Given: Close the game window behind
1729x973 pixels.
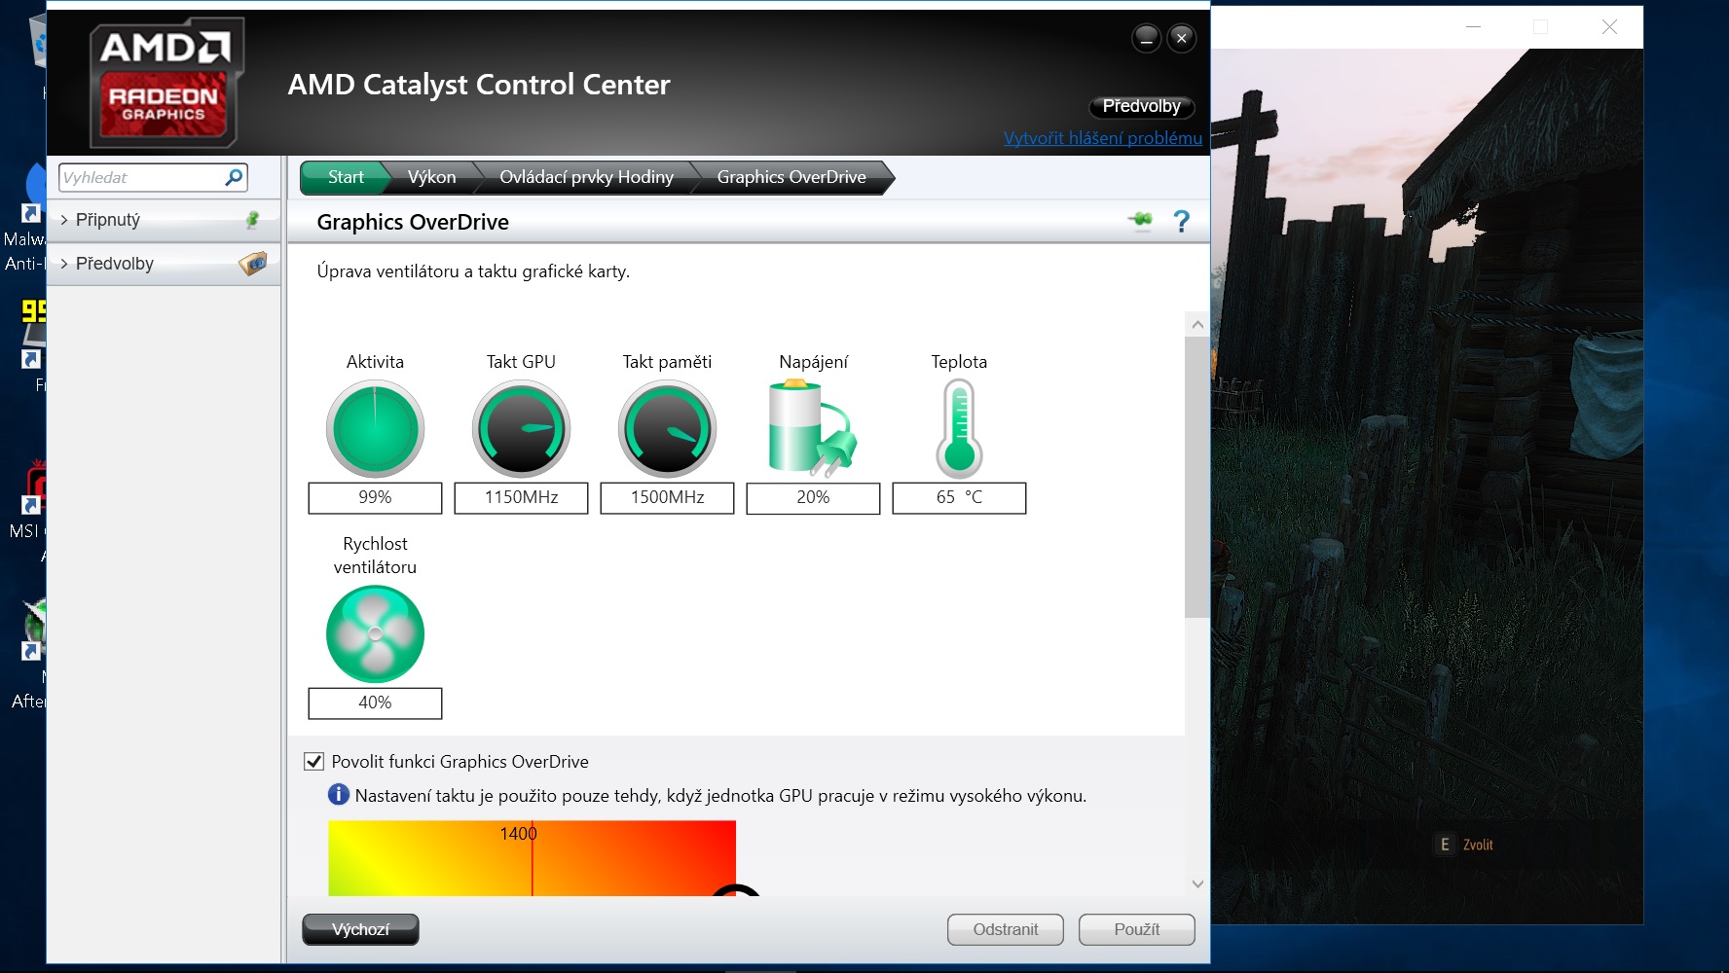Looking at the screenshot, I should 1609,26.
